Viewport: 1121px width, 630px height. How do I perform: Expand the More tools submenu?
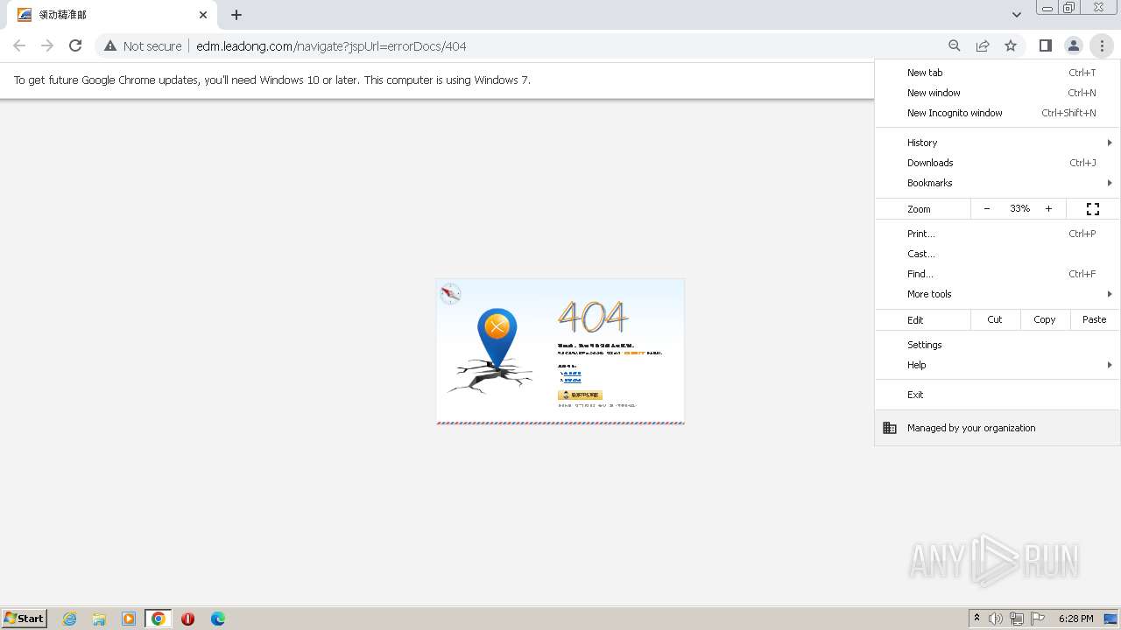[998, 294]
